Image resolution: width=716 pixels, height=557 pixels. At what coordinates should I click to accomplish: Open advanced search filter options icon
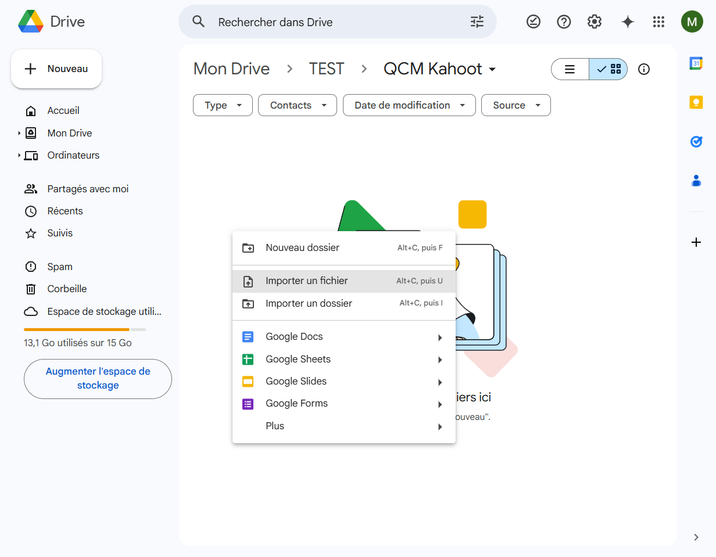477,22
